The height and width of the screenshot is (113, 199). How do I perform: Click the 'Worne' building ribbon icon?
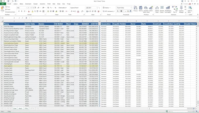point(141,8)
